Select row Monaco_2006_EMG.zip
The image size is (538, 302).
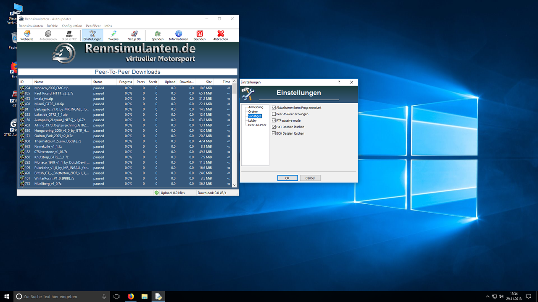[125, 88]
